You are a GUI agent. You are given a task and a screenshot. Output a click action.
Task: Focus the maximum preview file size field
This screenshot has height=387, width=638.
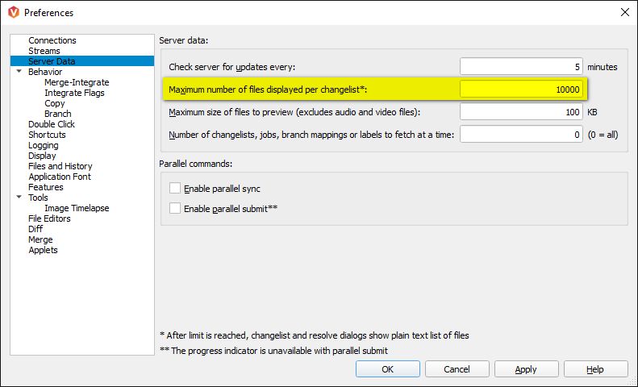(x=521, y=112)
